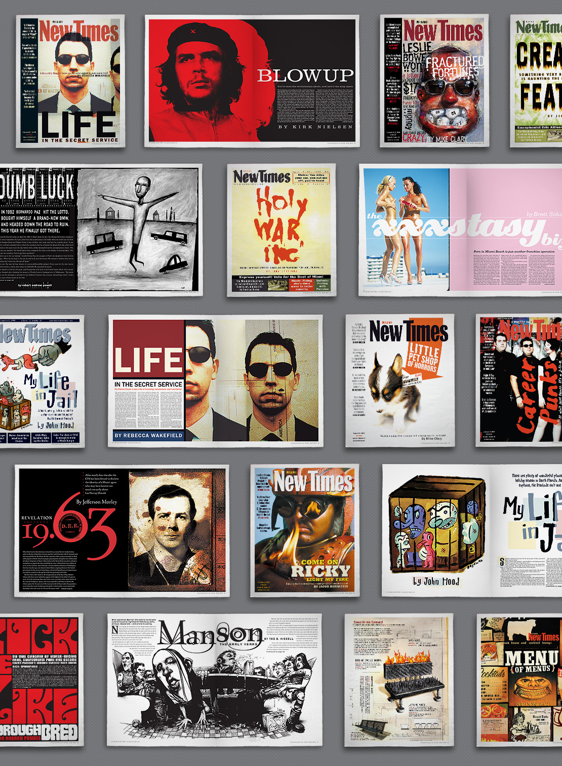
Task: Open the Career Punks cover
Action: pos(519,380)
